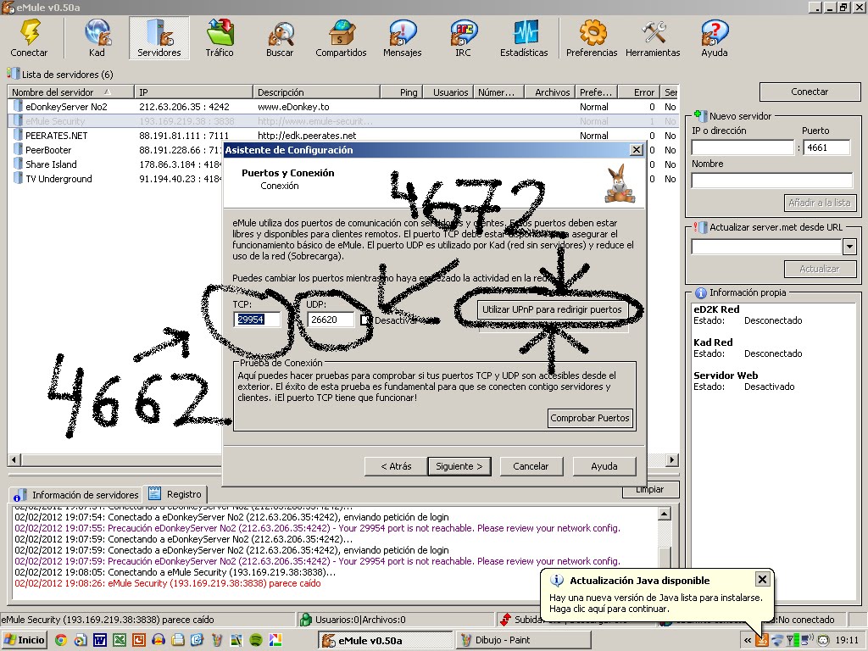Open the Ayuda help icon

pyautogui.click(x=715, y=37)
